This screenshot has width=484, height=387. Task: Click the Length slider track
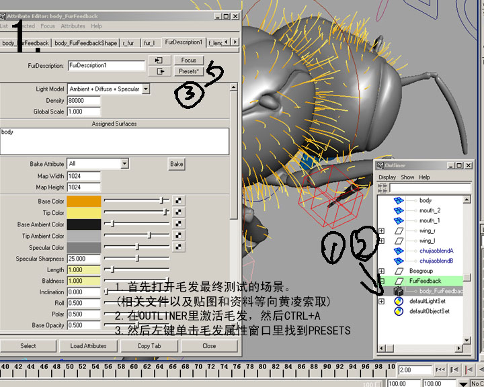(x=137, y=269)
